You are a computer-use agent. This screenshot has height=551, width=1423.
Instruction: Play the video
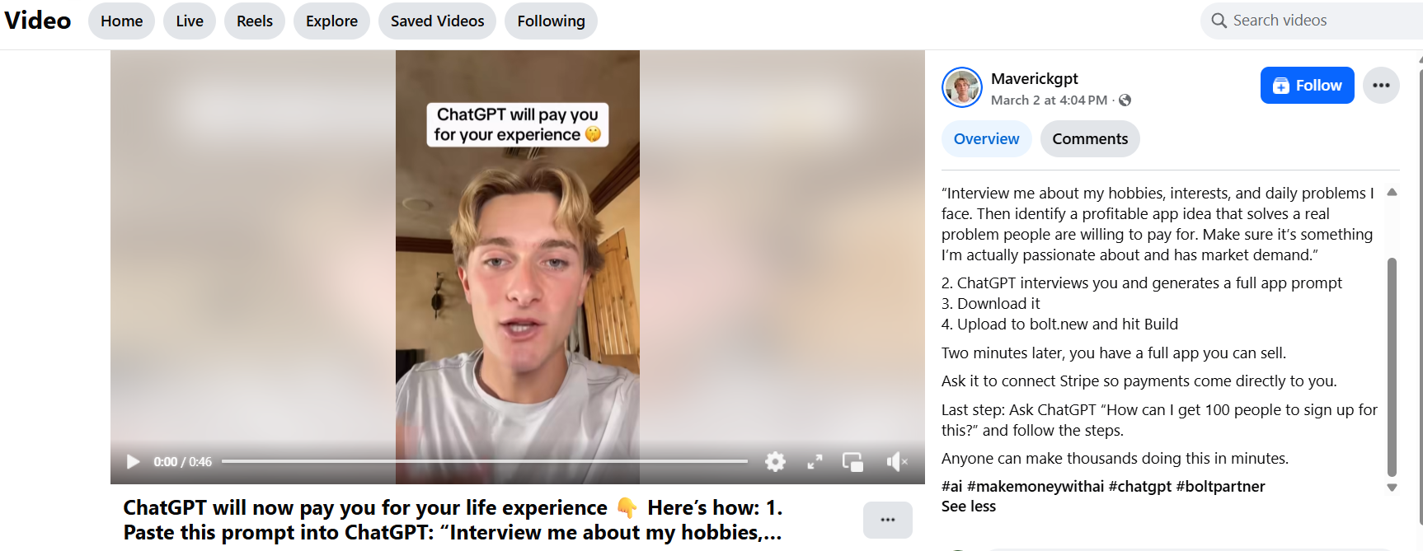point(133,462)
